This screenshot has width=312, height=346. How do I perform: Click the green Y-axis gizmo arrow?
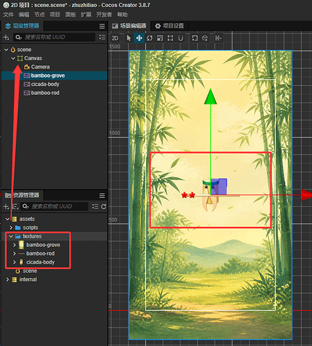click(x=210, y=96)
